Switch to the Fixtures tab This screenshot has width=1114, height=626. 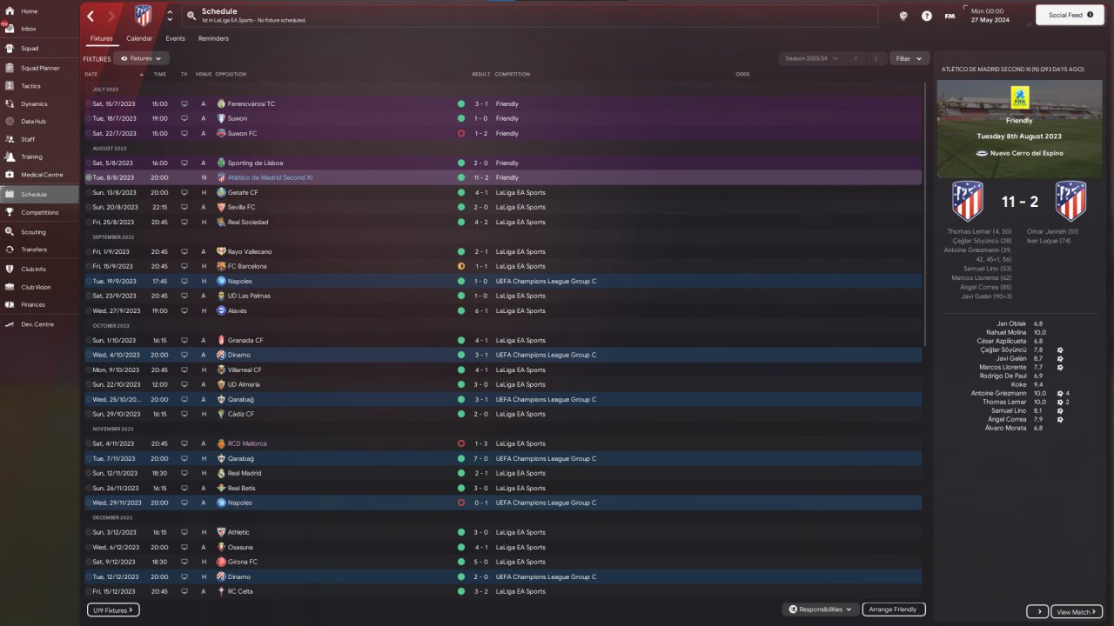tap(101, 38)
